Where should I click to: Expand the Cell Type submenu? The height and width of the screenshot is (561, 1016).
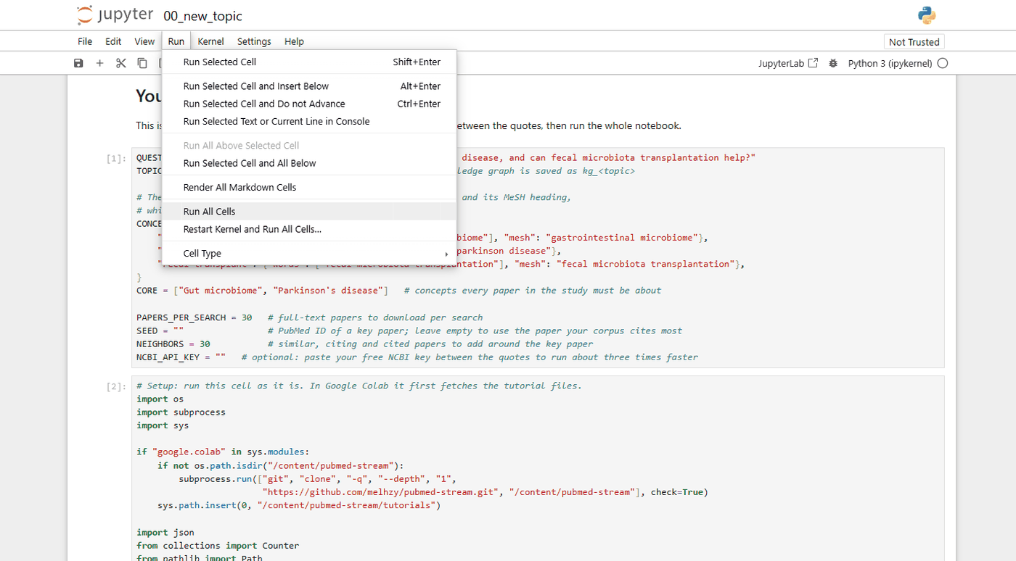(x=309, y=254)
